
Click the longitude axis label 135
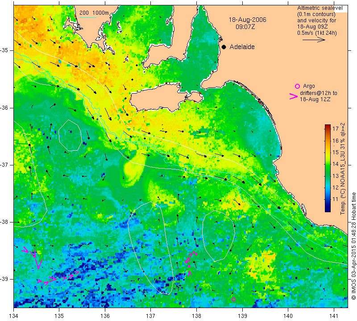pyautogui.click(x=59, y=316)
